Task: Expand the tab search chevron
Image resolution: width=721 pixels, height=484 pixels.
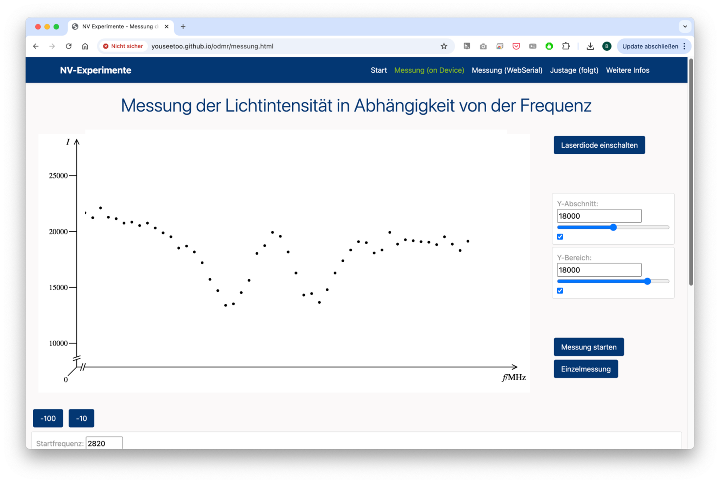Action: pyautogui.click(x=685, y=26)
